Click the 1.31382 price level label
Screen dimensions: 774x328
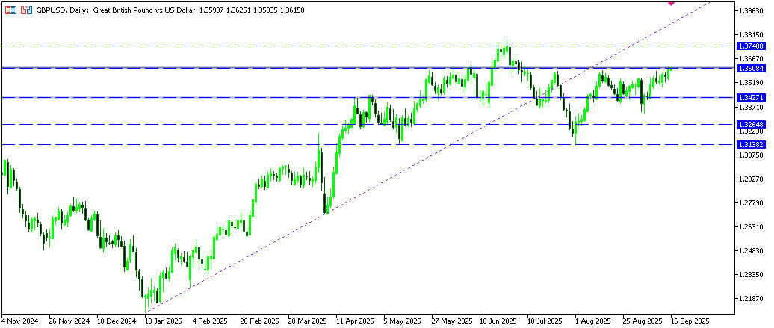coord(751,144)
